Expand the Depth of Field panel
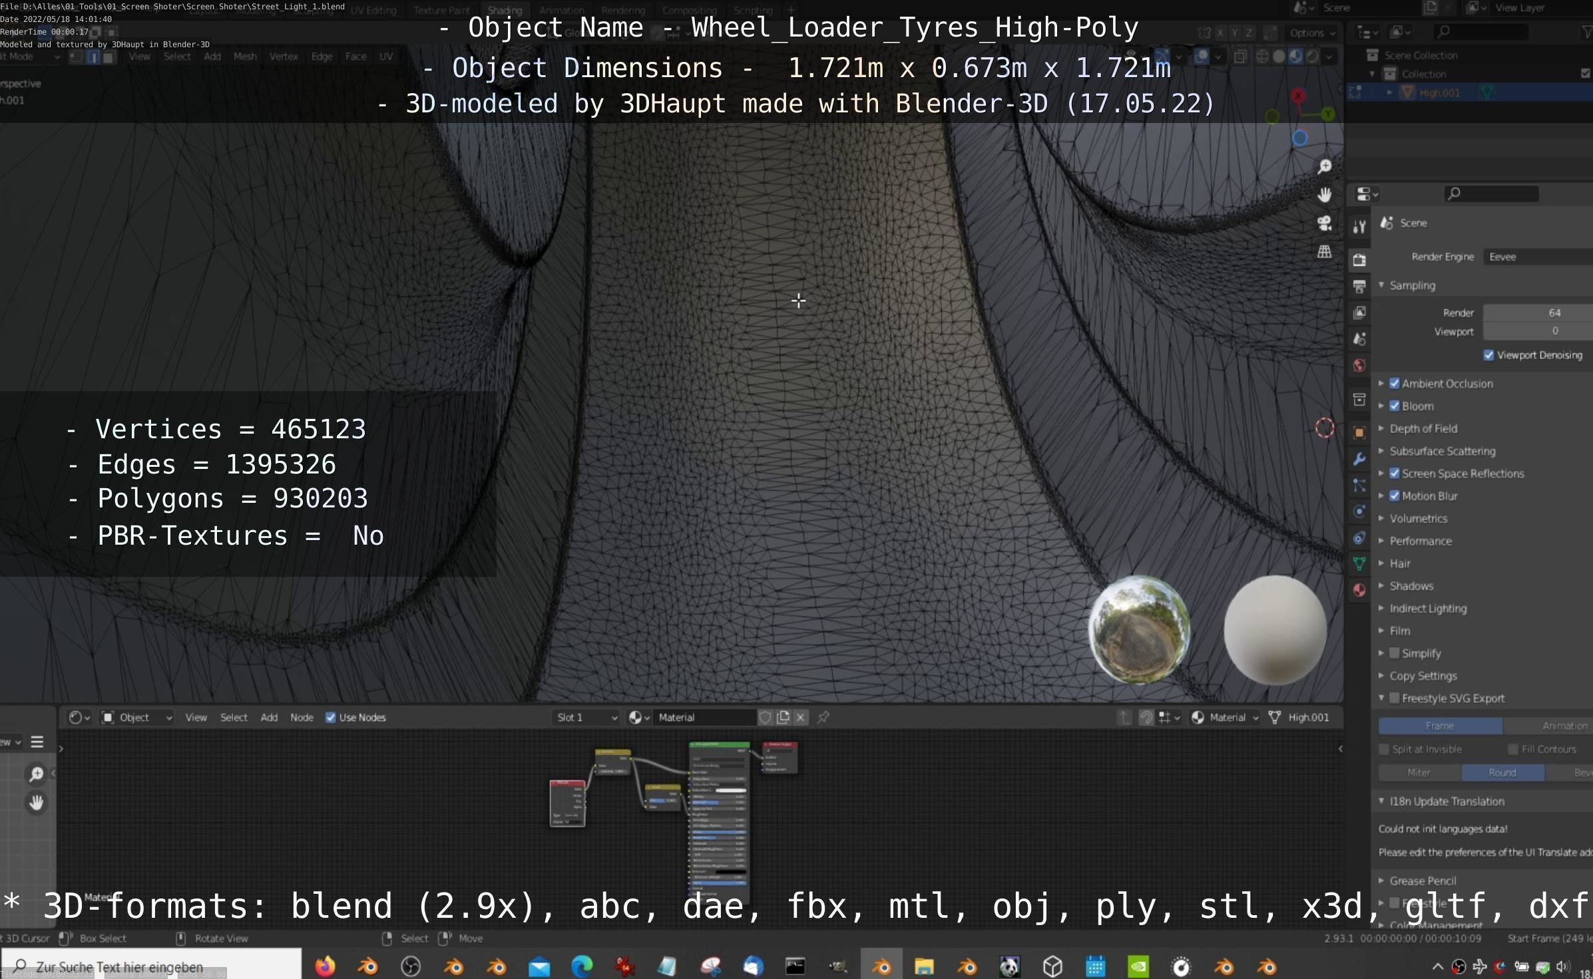1593x979 pixels. click(1423, 428)
